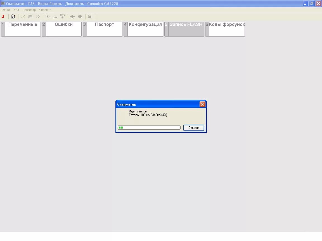
Task: Click the double left arrows toolbar icon
Action: (23, 17)
